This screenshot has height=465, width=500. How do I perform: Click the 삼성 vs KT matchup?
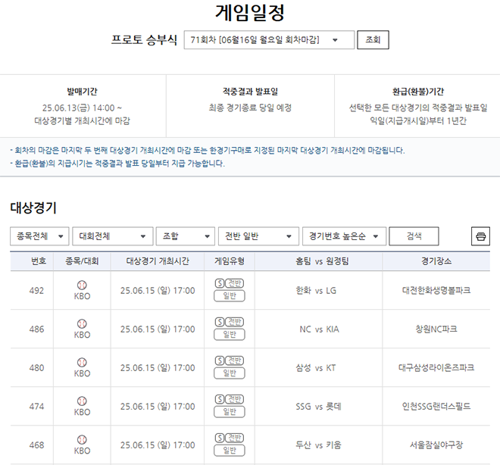click(x=316, y=368)
